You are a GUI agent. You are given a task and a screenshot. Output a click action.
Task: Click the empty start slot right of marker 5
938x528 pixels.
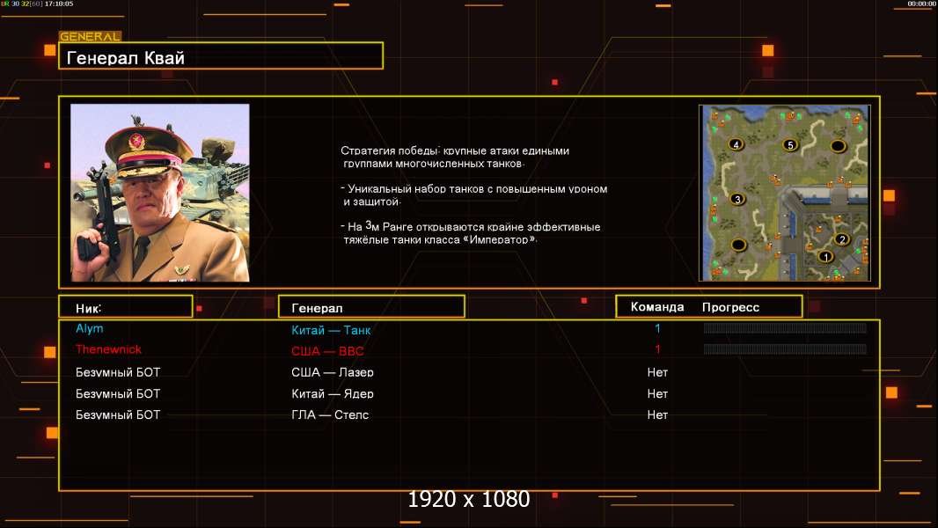click(x=838, y=145)
